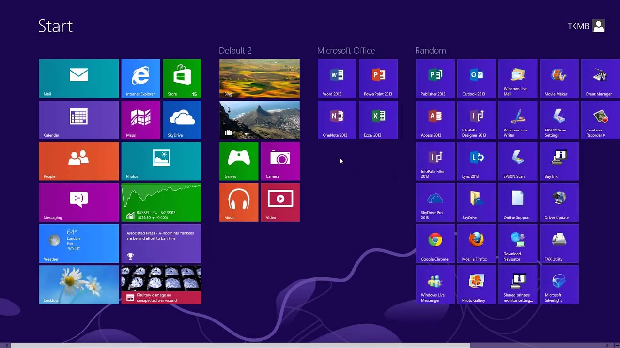Open the Store tile
This screenshot has width=620, height=348.
pyautogui.click(x=182, y=79)
